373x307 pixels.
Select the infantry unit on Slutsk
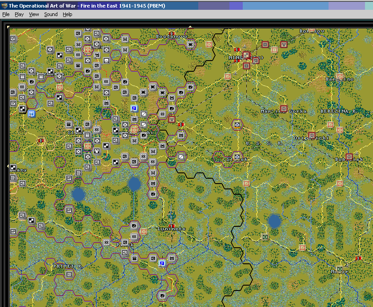237,156
